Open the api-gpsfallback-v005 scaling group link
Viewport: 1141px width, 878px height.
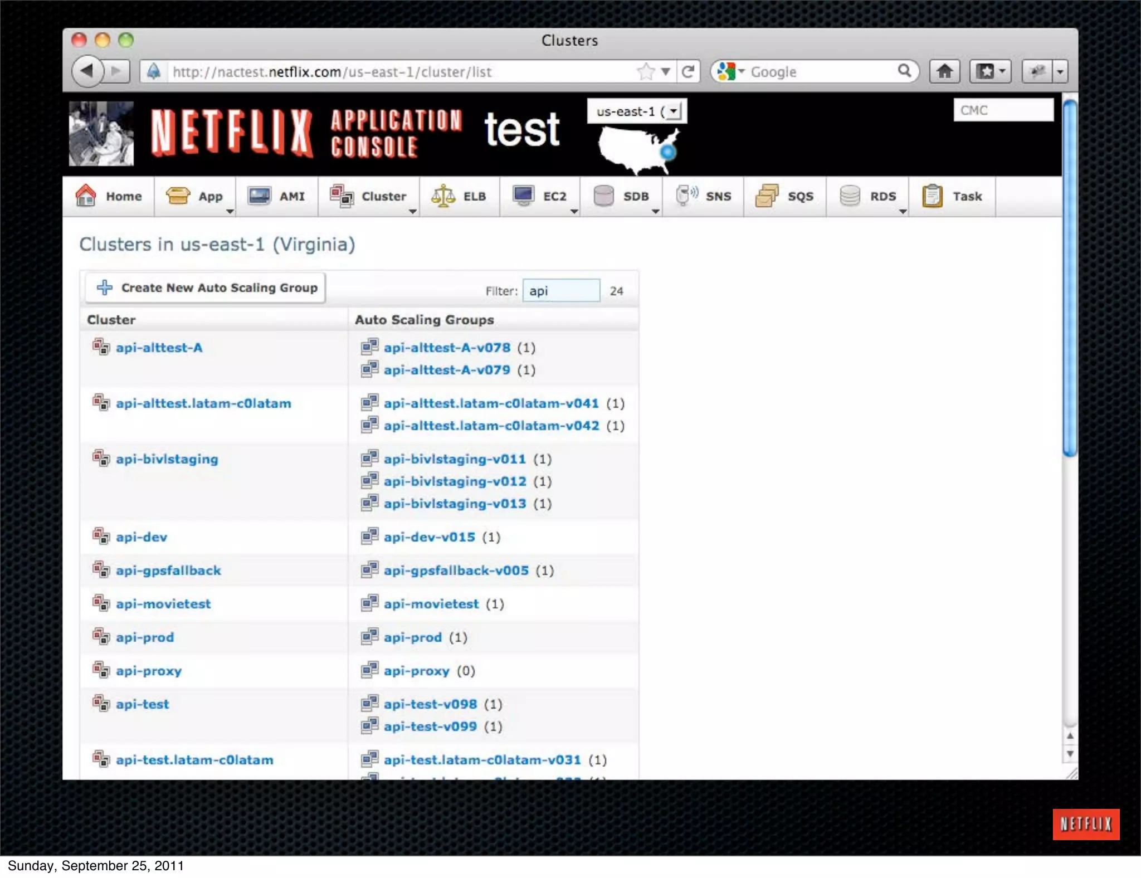click(456, 570)
